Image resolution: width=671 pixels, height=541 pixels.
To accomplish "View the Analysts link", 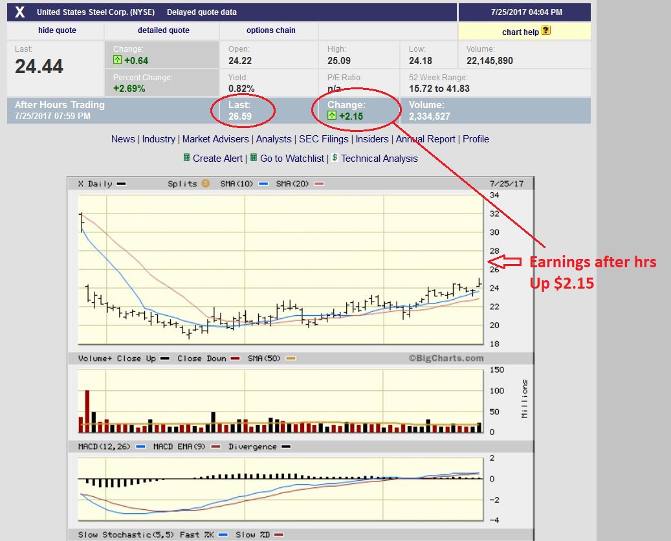I will point(274,139).
